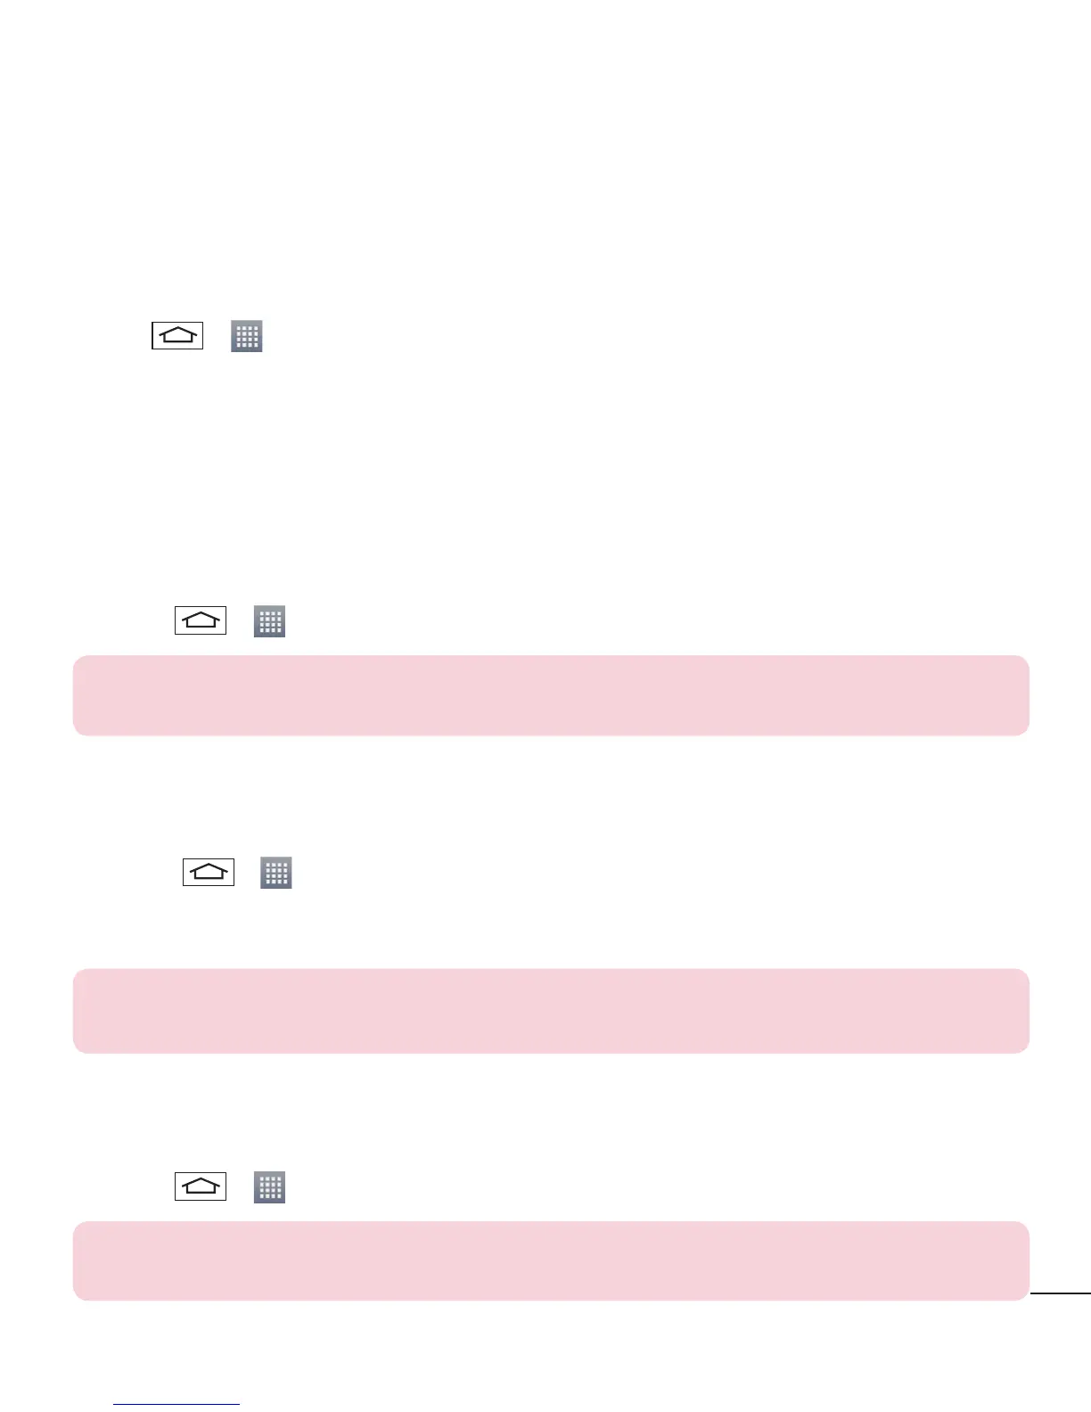The width and height of the screenshot is (1091, 1412).
Task: Tap the bottommost Home key icon
Action: tap(201, 1186)
